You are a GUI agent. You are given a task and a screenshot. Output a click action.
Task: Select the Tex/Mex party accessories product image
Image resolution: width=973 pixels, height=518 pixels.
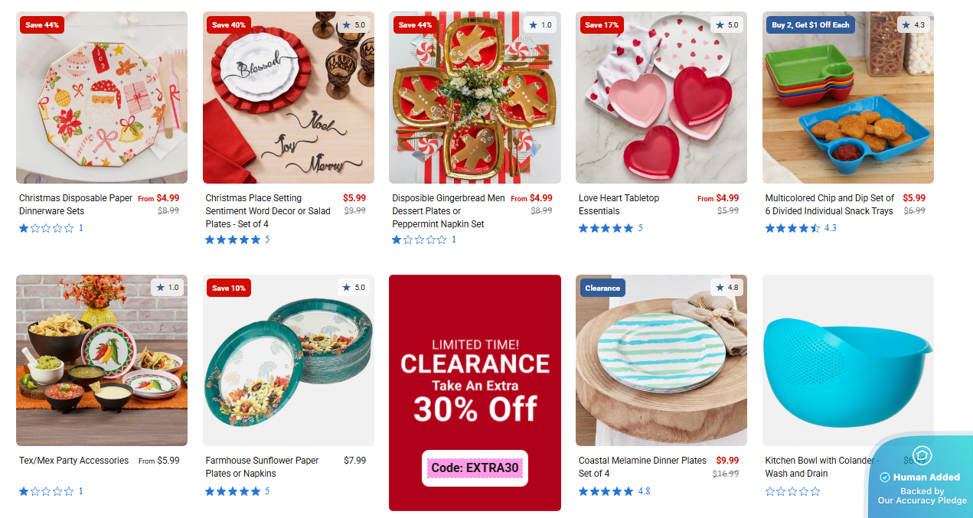[x=102, y=360]
